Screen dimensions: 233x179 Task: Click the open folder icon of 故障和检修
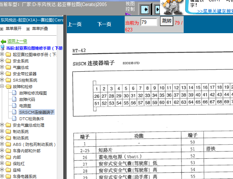pyautogui.click(x=9, y=86)
